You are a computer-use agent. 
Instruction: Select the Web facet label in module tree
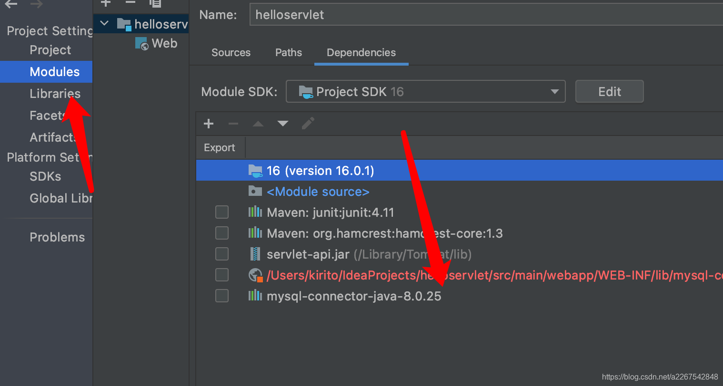coord(165,44)
